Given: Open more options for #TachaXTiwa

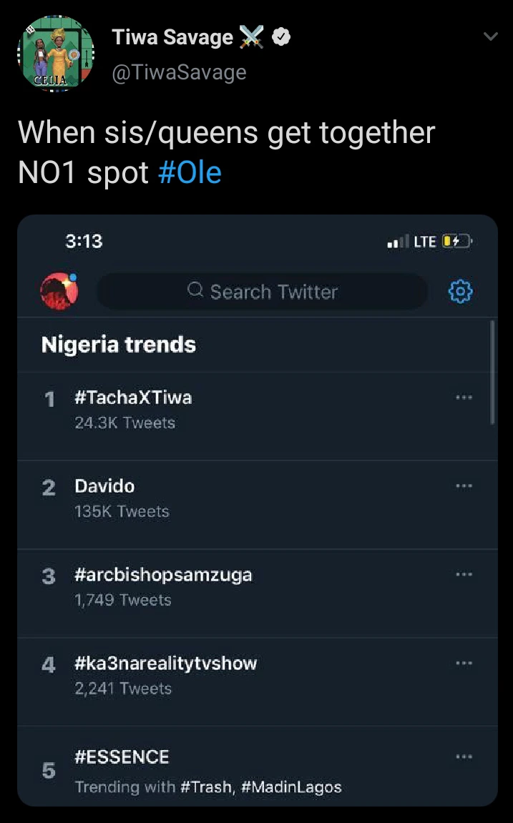Looking at the screenshot, I should coord(464,398).
